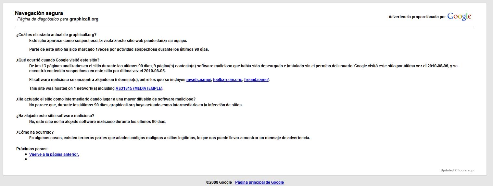The image size is (493, 186).
Task: Open the AS31815 (MEDIATEMPLE) network link
Action: (x=139, y=88)
